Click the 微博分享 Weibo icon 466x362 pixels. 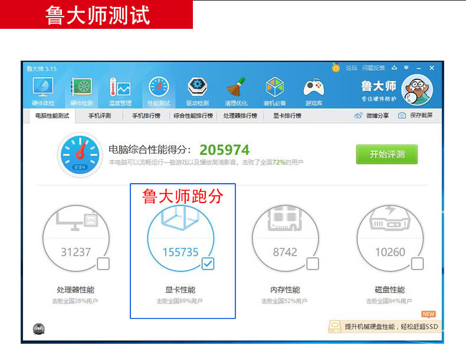(358, 115)
